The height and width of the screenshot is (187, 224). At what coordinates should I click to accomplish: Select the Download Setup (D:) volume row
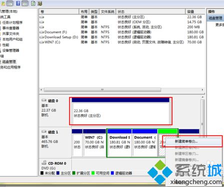(121, 37)
